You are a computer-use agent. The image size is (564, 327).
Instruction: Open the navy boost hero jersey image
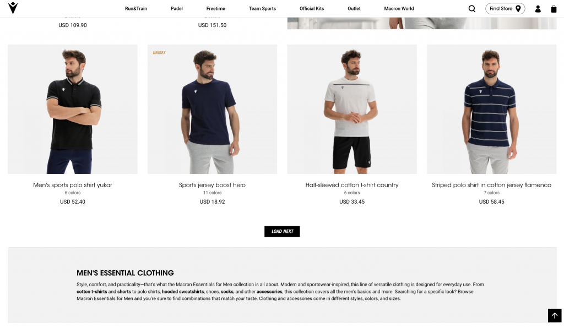212,109
